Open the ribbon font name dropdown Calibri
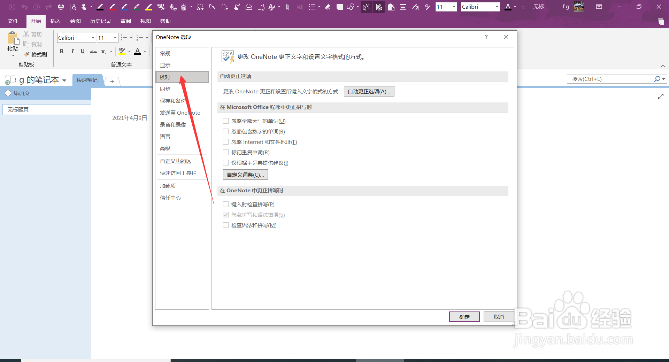669x362 pixels. [x=93, y=38]
